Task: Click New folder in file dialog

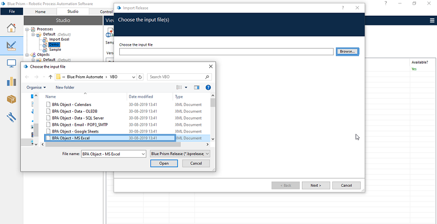Action: 65,87
